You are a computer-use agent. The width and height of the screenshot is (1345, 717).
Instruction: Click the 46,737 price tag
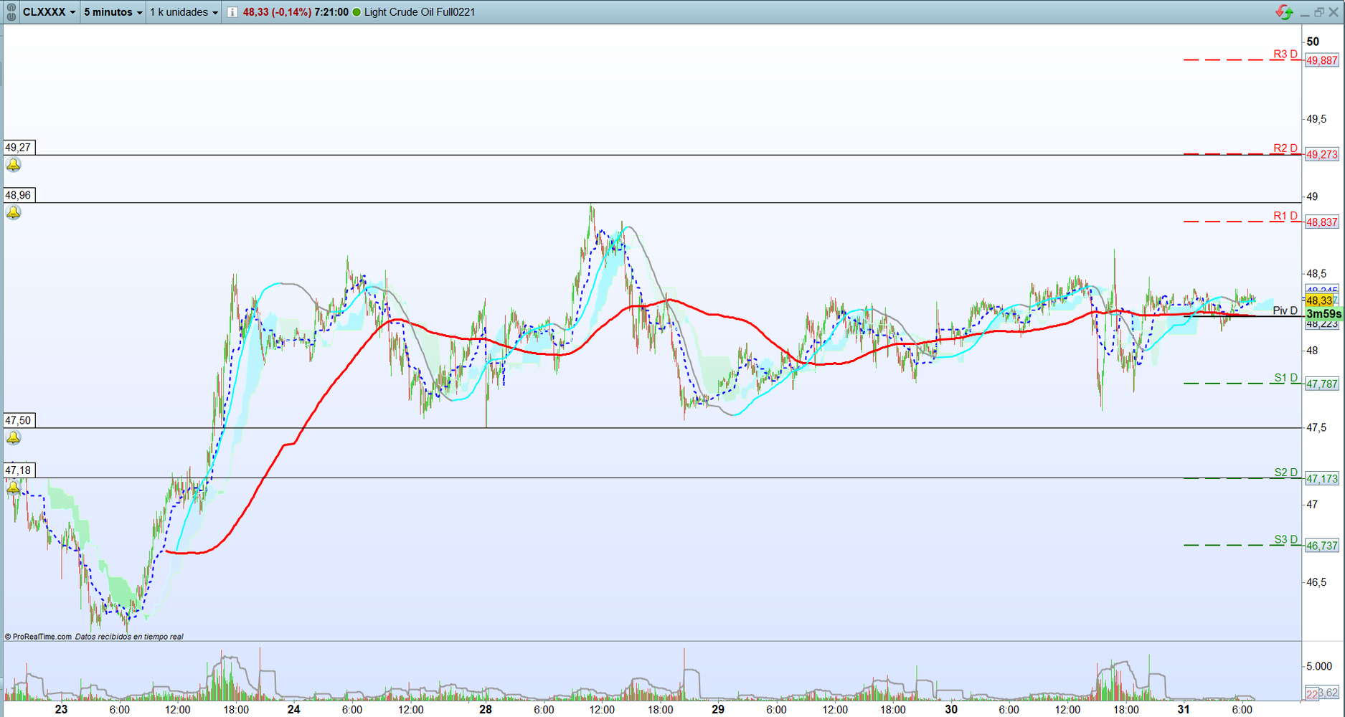[1321, 546]
